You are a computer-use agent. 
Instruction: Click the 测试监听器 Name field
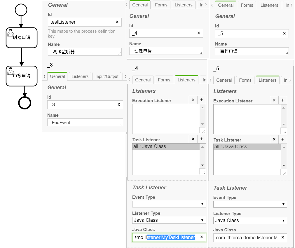[x=85, y=52]
